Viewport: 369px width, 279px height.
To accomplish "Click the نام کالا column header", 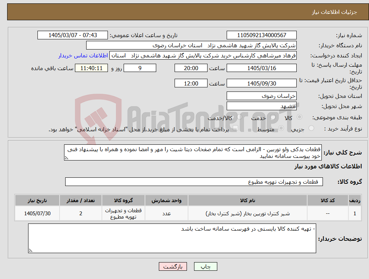I will pos(248,200).
